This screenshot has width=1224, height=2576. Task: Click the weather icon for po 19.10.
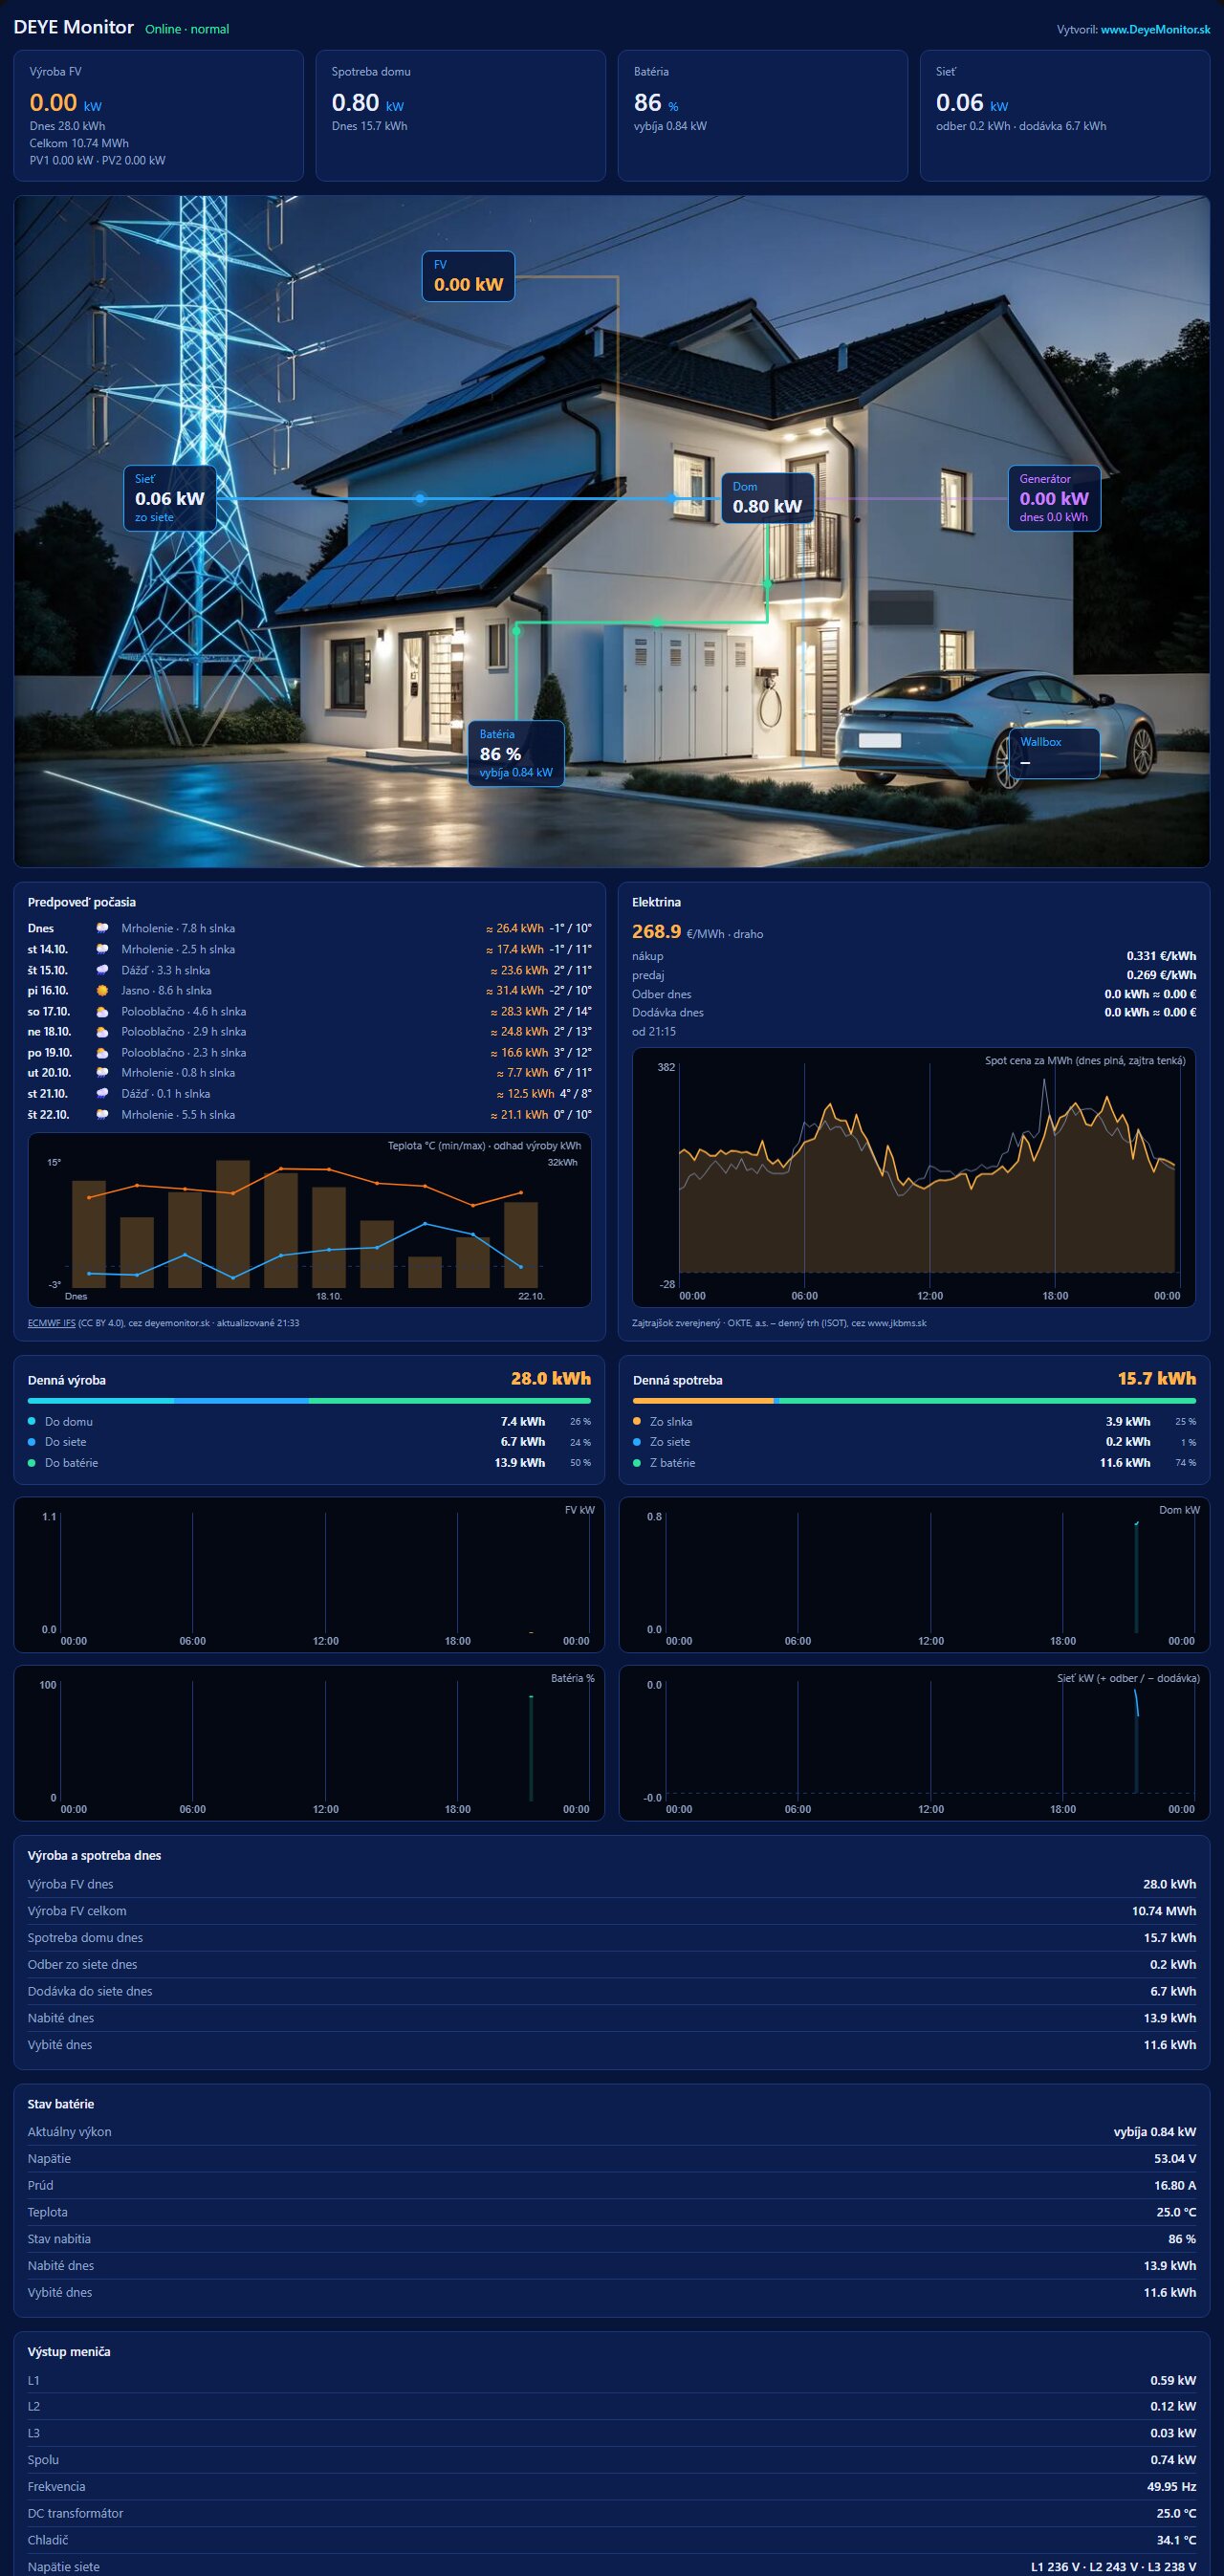point(102,1053)
